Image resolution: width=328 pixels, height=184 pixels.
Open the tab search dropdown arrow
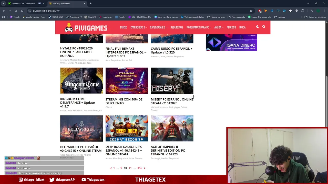tap(3, 3)
